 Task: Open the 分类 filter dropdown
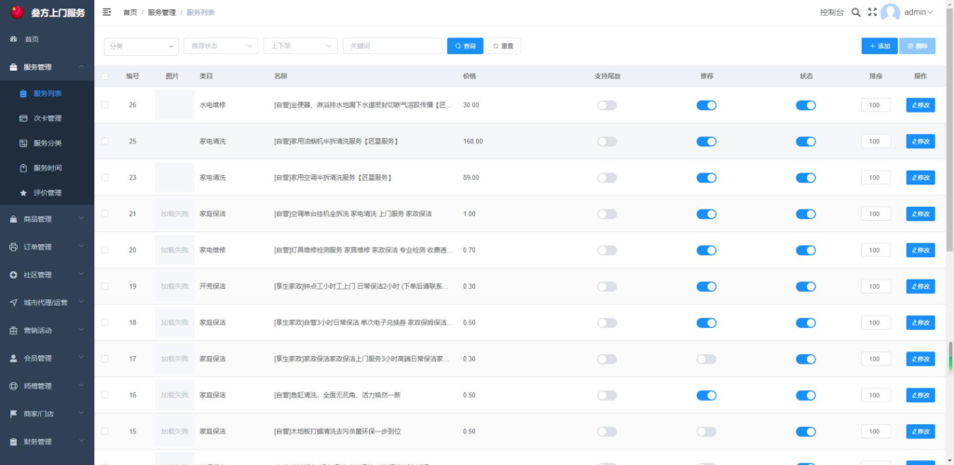pos(141,46)
